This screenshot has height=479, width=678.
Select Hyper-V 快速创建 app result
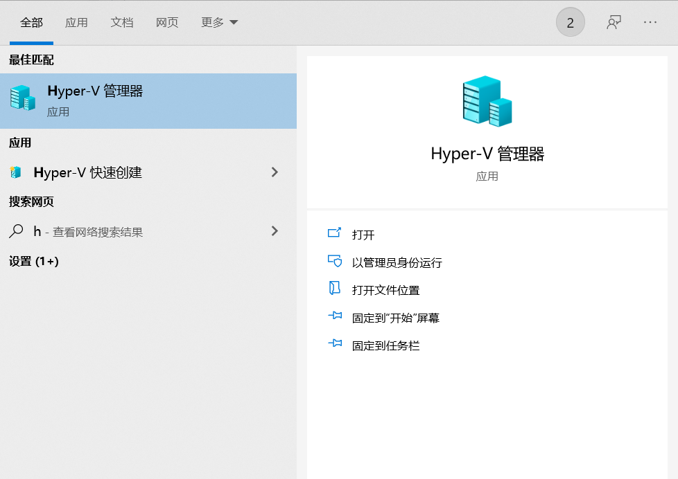click(148, 172)
